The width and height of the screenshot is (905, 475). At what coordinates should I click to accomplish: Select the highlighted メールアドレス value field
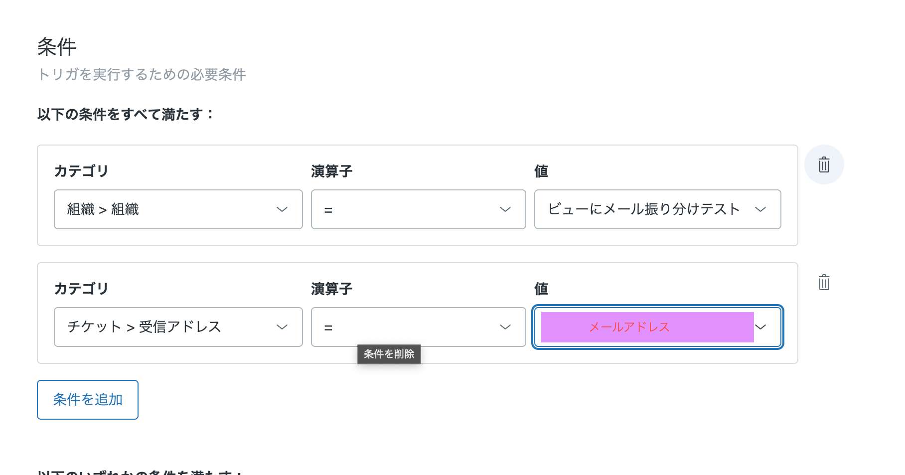[658, 327]
